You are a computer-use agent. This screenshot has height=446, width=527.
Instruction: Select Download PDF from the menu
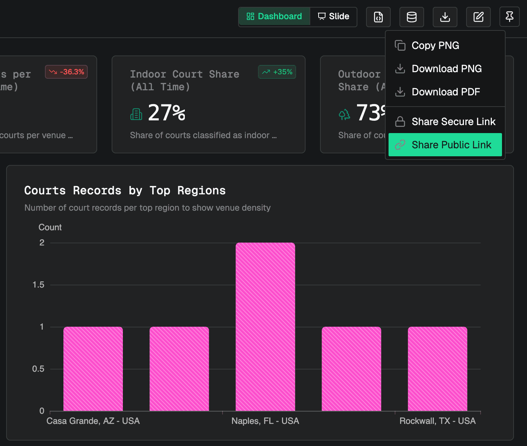pos(446,92)
